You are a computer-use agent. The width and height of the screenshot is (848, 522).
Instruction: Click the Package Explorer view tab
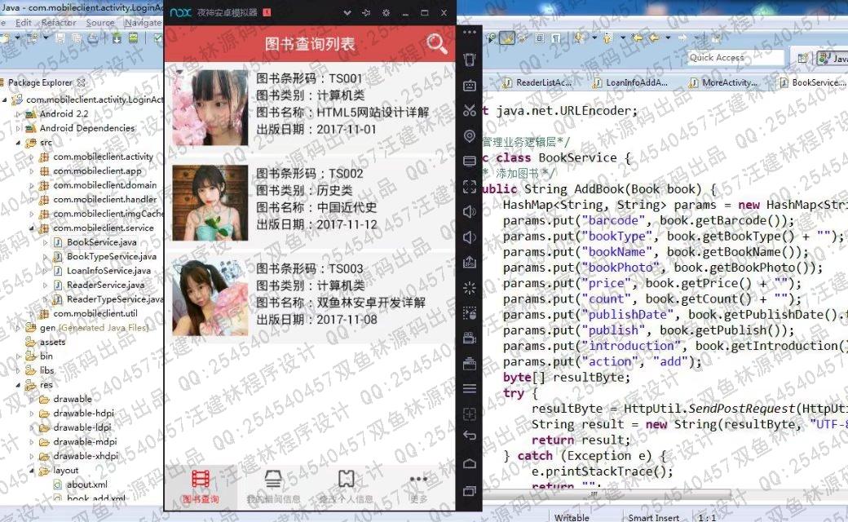(44, 82)
